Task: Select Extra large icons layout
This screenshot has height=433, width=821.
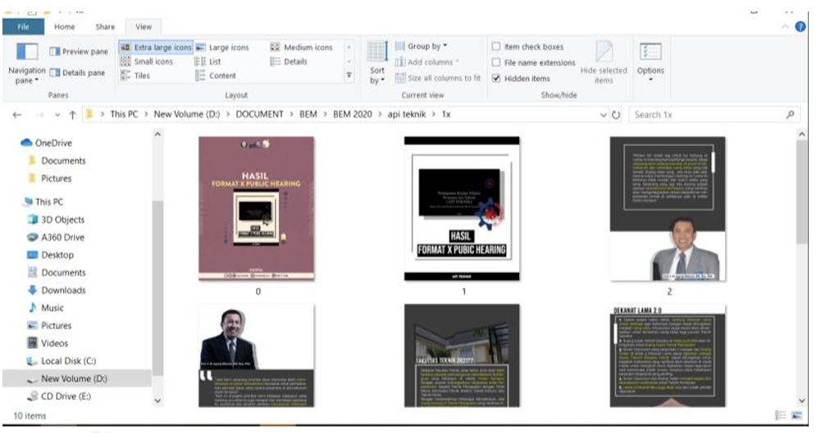Action: tap(156, 48)
